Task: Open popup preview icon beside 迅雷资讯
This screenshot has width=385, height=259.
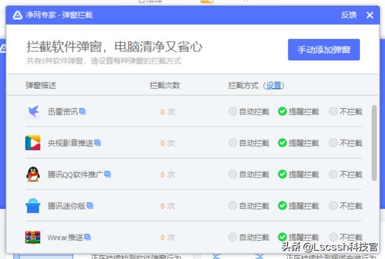Action: (82, 111)
